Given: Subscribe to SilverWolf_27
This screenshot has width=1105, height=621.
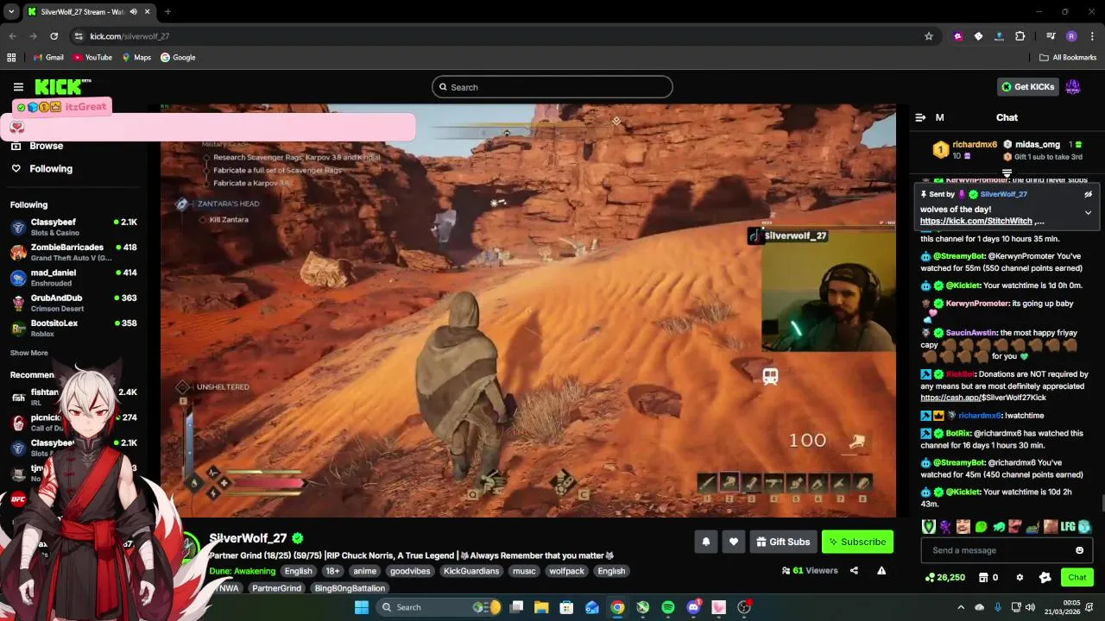Looking at the screenshot, I should pos(857,542).
